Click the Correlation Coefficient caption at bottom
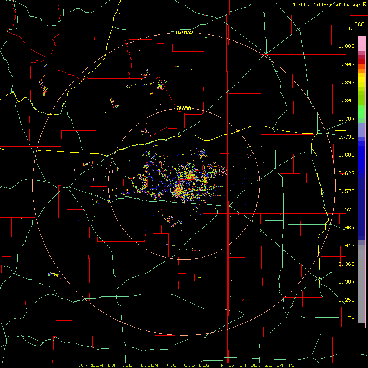 [x=186, y=365]
